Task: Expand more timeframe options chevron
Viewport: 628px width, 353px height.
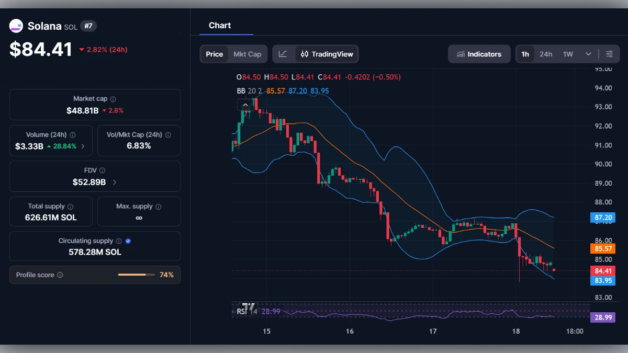Action: click(x=588, y=54)
